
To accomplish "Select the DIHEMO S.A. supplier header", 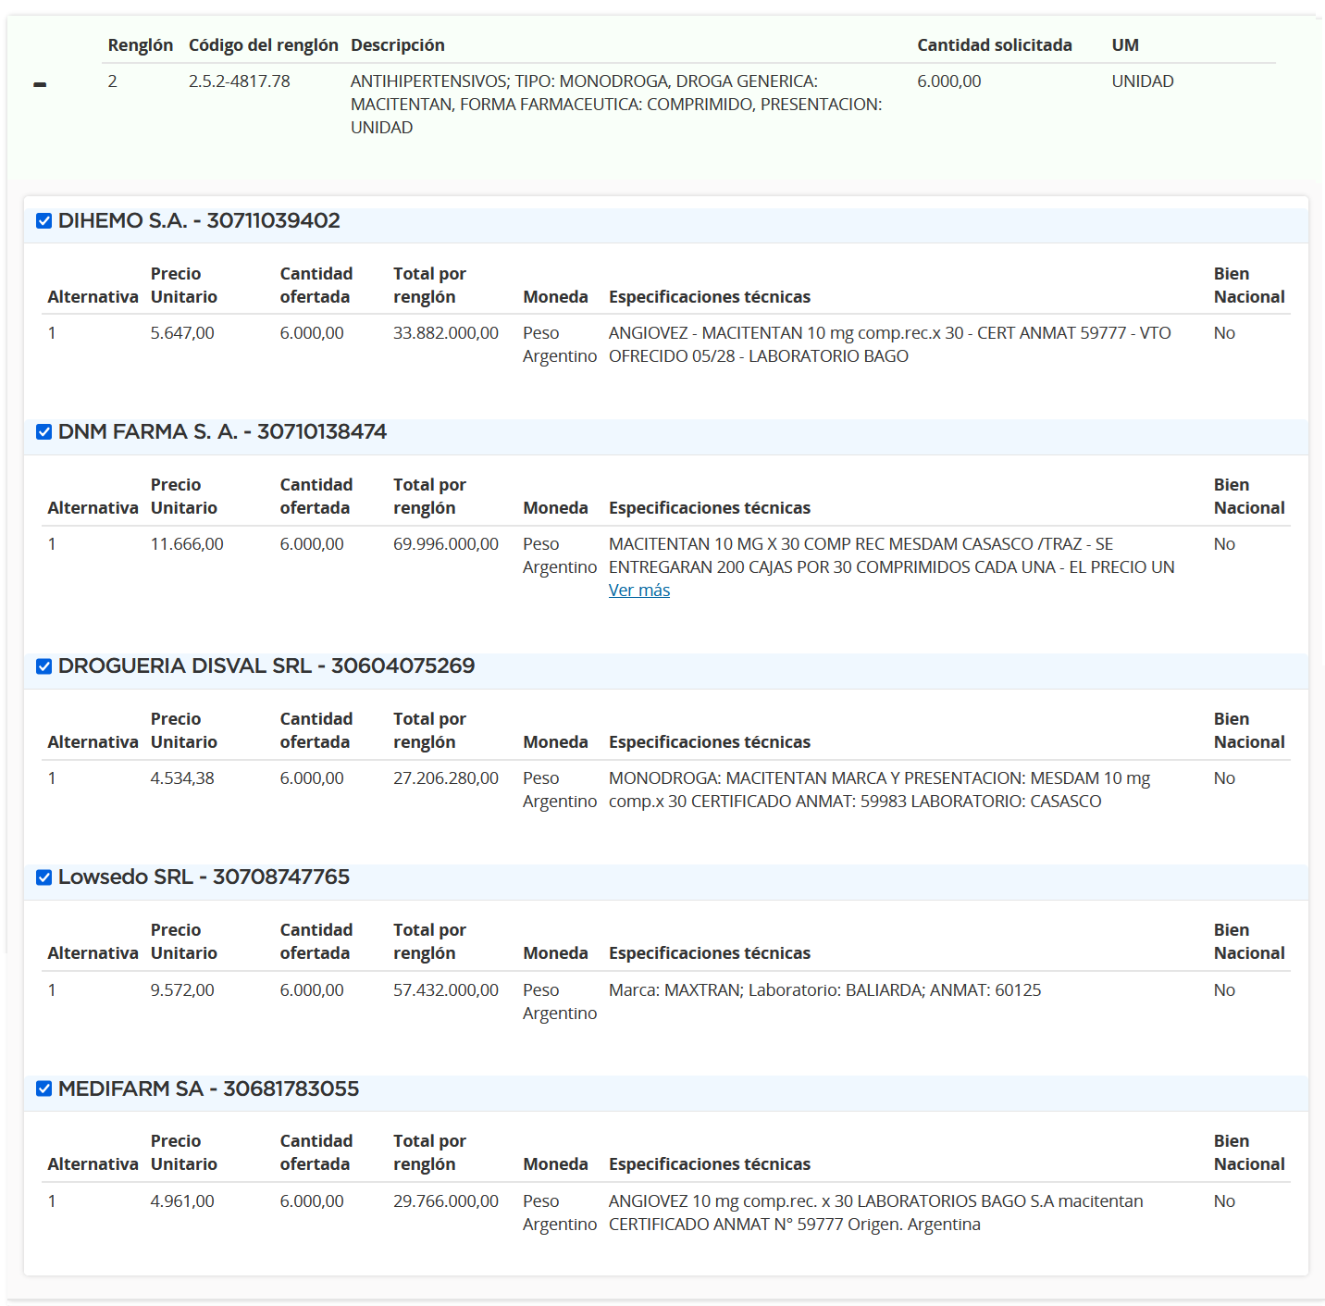I will tap(199, 221).
